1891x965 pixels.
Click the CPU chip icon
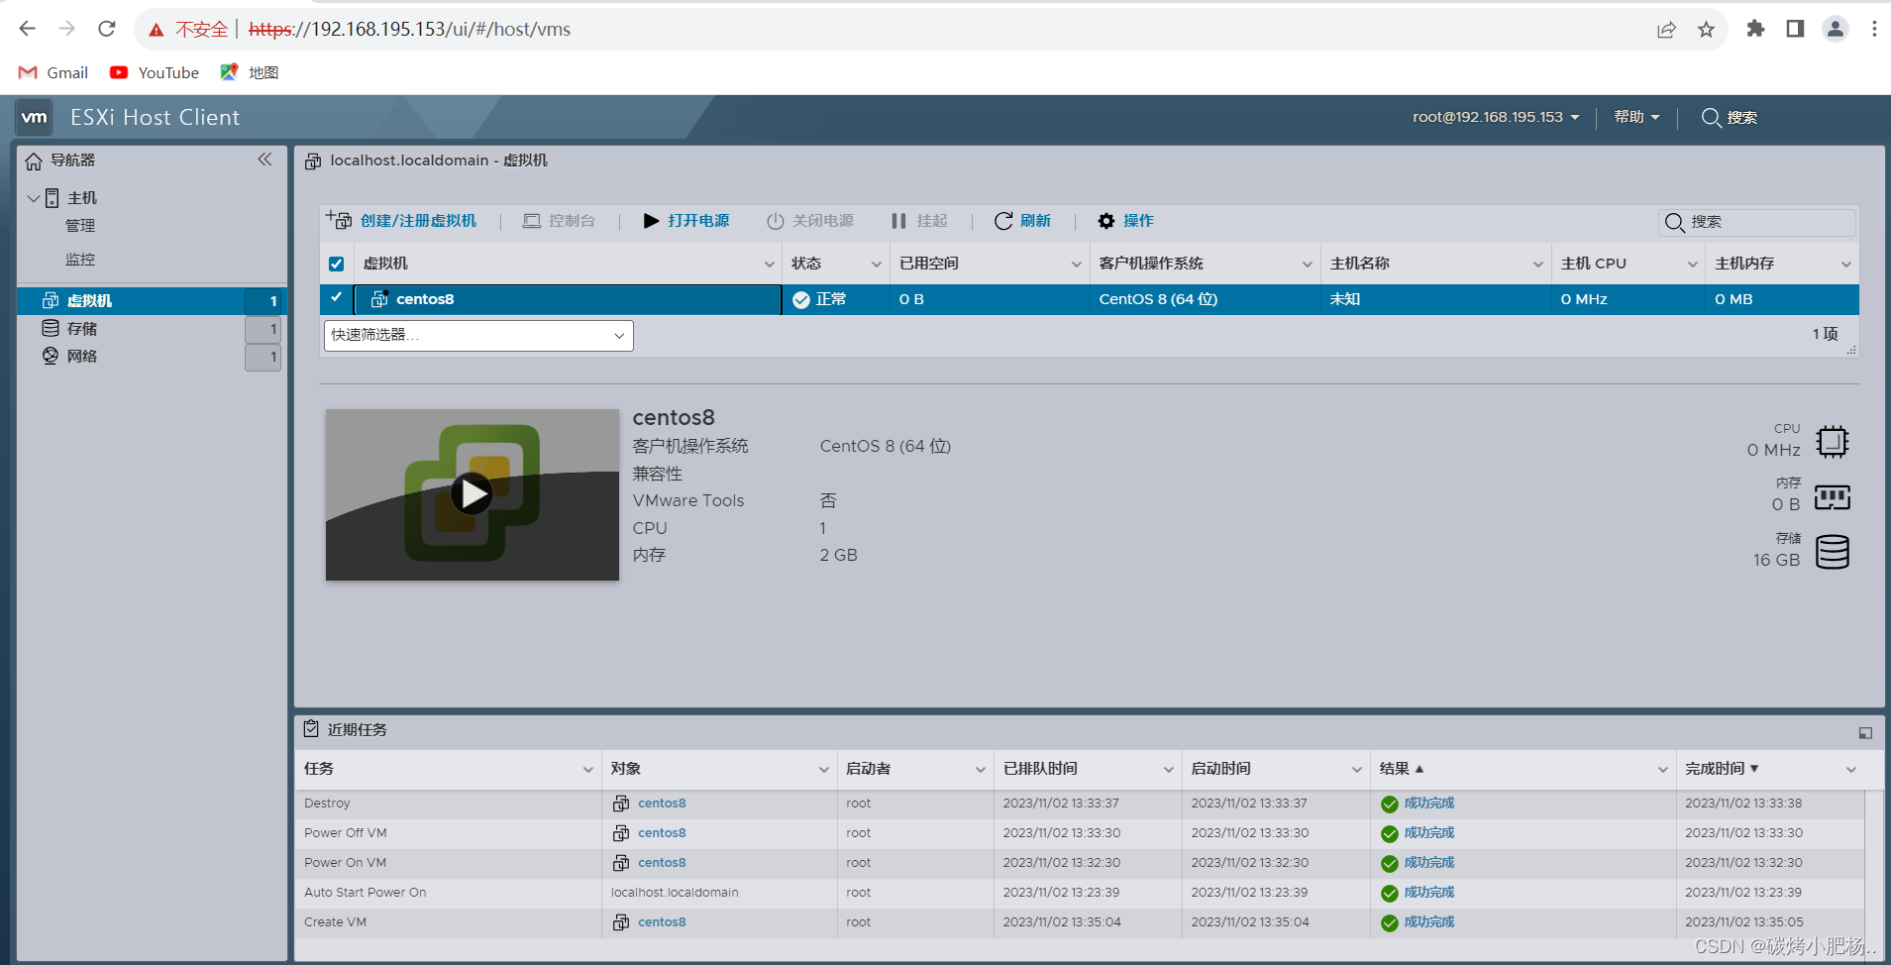[1833, 441]
